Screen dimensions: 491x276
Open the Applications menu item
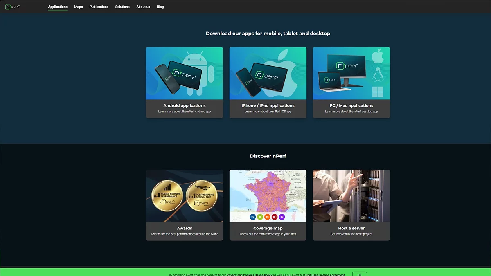(x=58, y=7)
